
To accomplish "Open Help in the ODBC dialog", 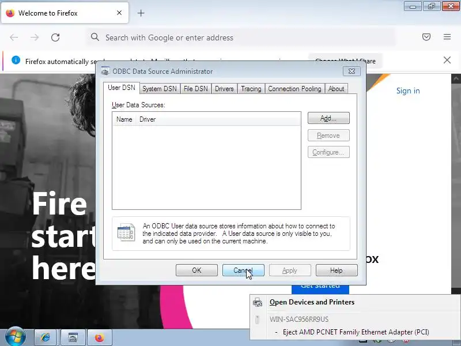I will pyautogui.click(x=337, y=270).
